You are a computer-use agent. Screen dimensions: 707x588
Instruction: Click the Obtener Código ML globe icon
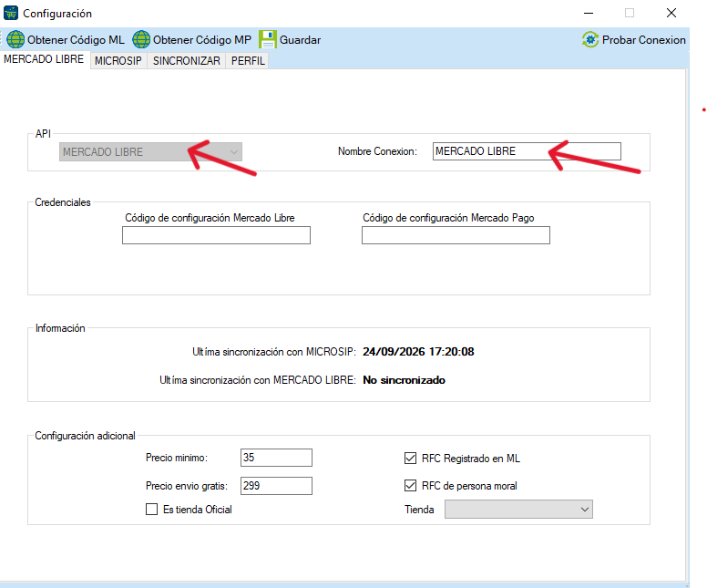(x=15, y=40)
